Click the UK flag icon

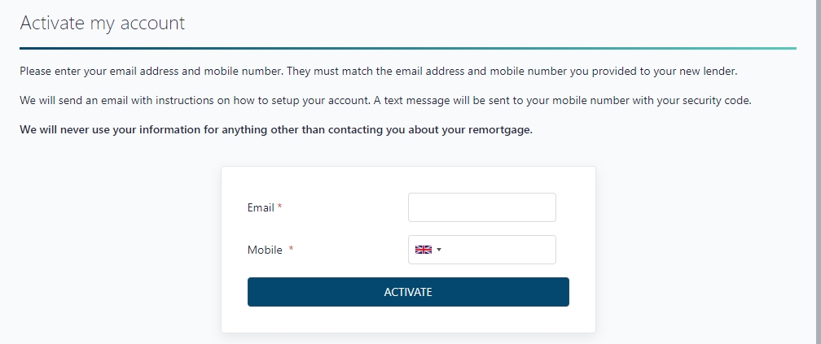pyautogui.click(x=424, y=250)
